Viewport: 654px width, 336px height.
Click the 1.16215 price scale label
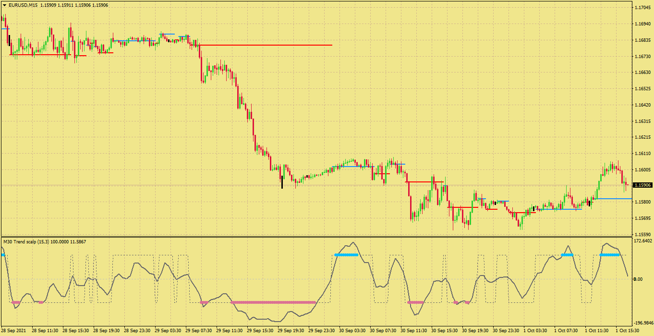coord(642,137)
